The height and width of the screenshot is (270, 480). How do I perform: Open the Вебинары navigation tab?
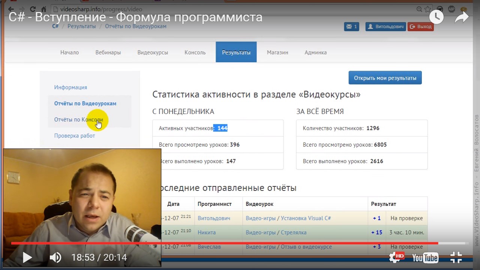[x=108, y=52]
